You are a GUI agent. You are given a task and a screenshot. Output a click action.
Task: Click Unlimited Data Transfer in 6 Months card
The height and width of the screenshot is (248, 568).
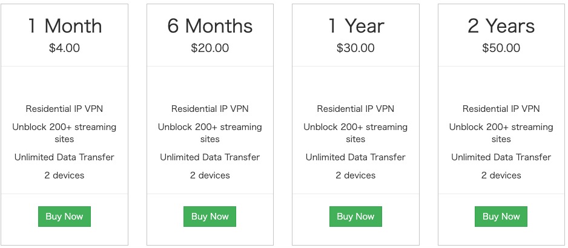click(x=210, y=157)
